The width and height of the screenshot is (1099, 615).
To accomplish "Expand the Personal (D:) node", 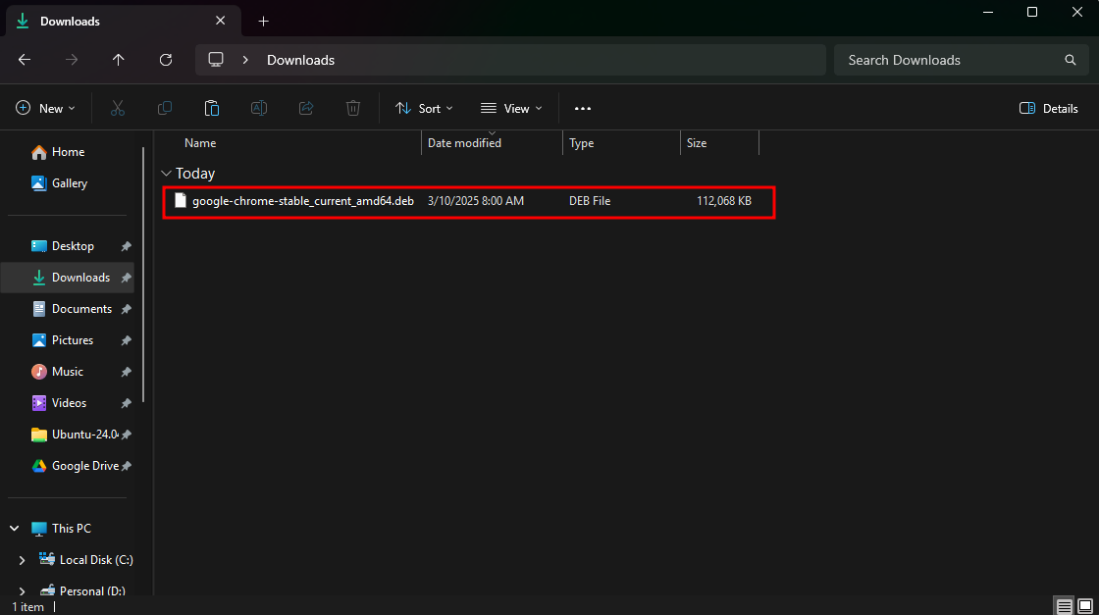I will (22, 591).
